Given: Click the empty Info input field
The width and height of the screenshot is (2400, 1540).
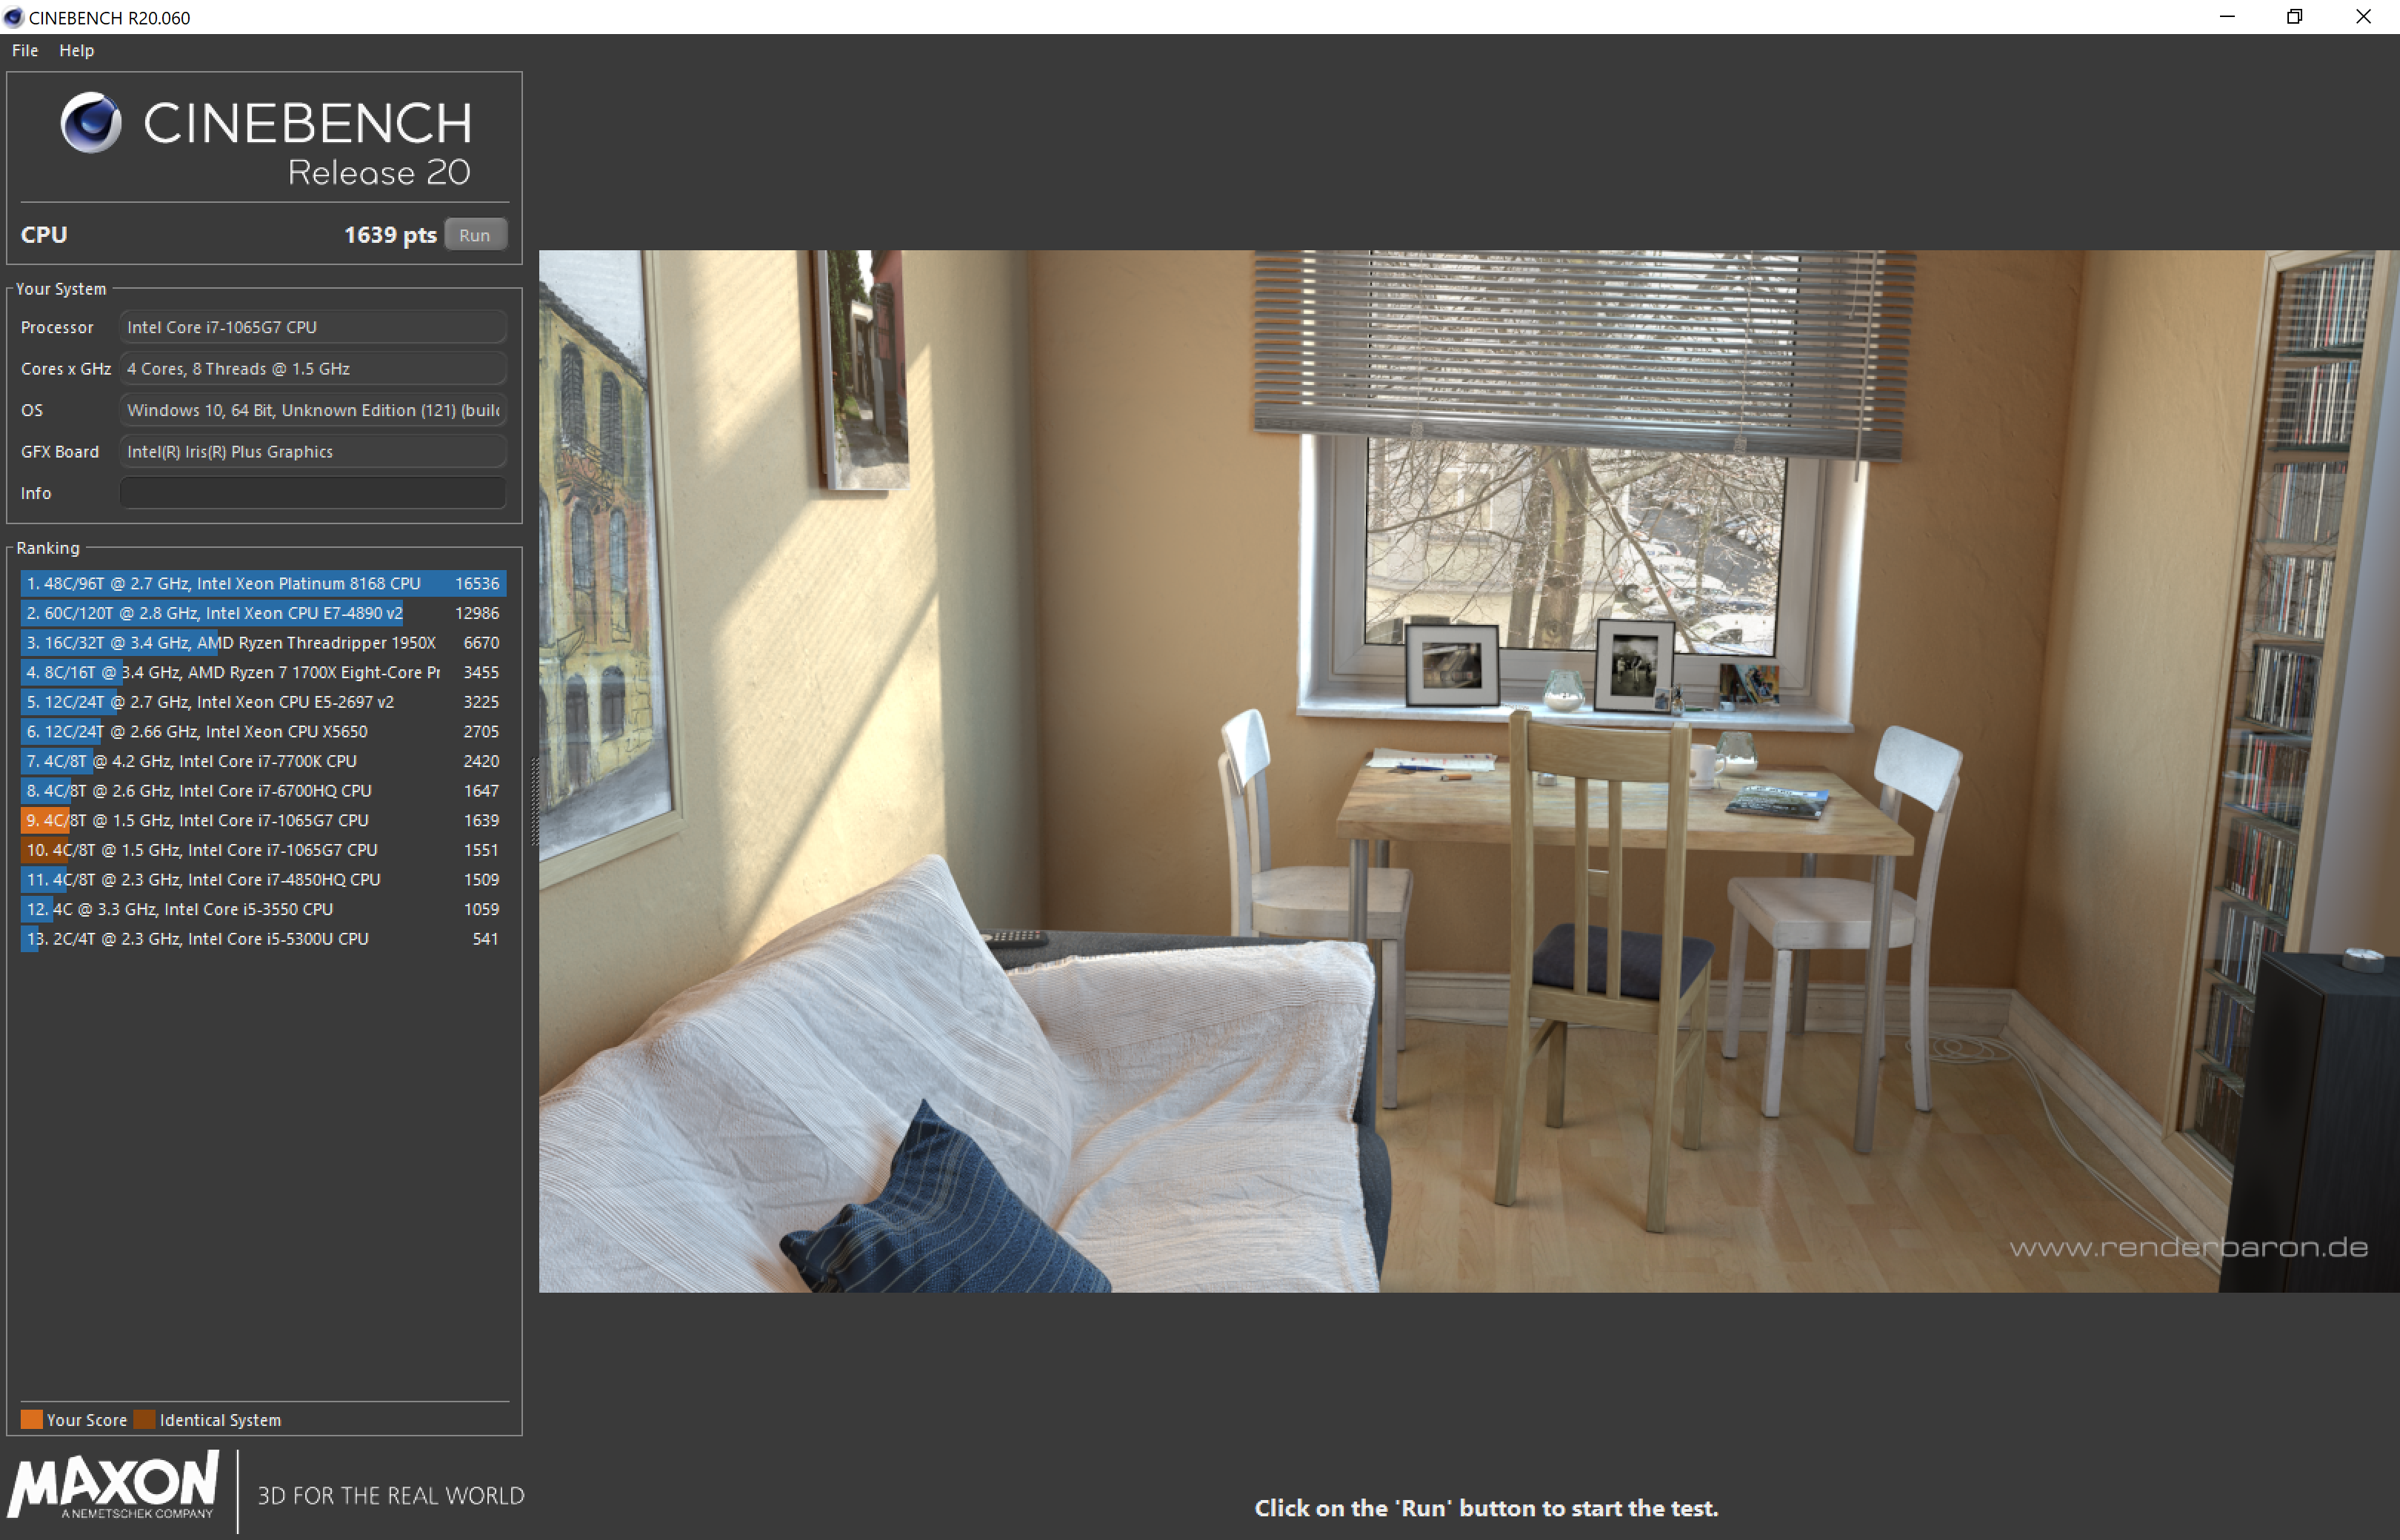Looking at the screenshot, I should (312, 493).
